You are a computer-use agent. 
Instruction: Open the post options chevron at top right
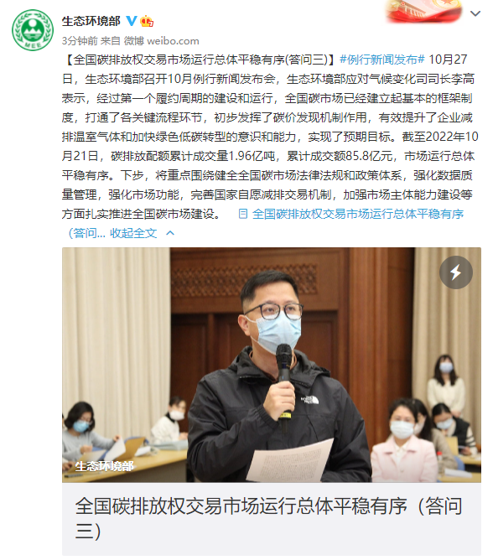(x=475, y=13)
